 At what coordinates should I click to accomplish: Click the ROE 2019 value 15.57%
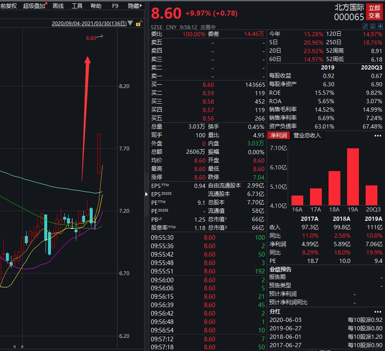[x=324, y=93]
